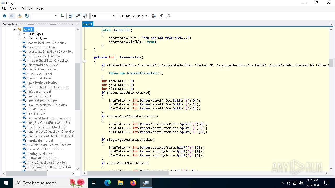
Task: Open Task View on taskbar
Action: tap(94, 183)
